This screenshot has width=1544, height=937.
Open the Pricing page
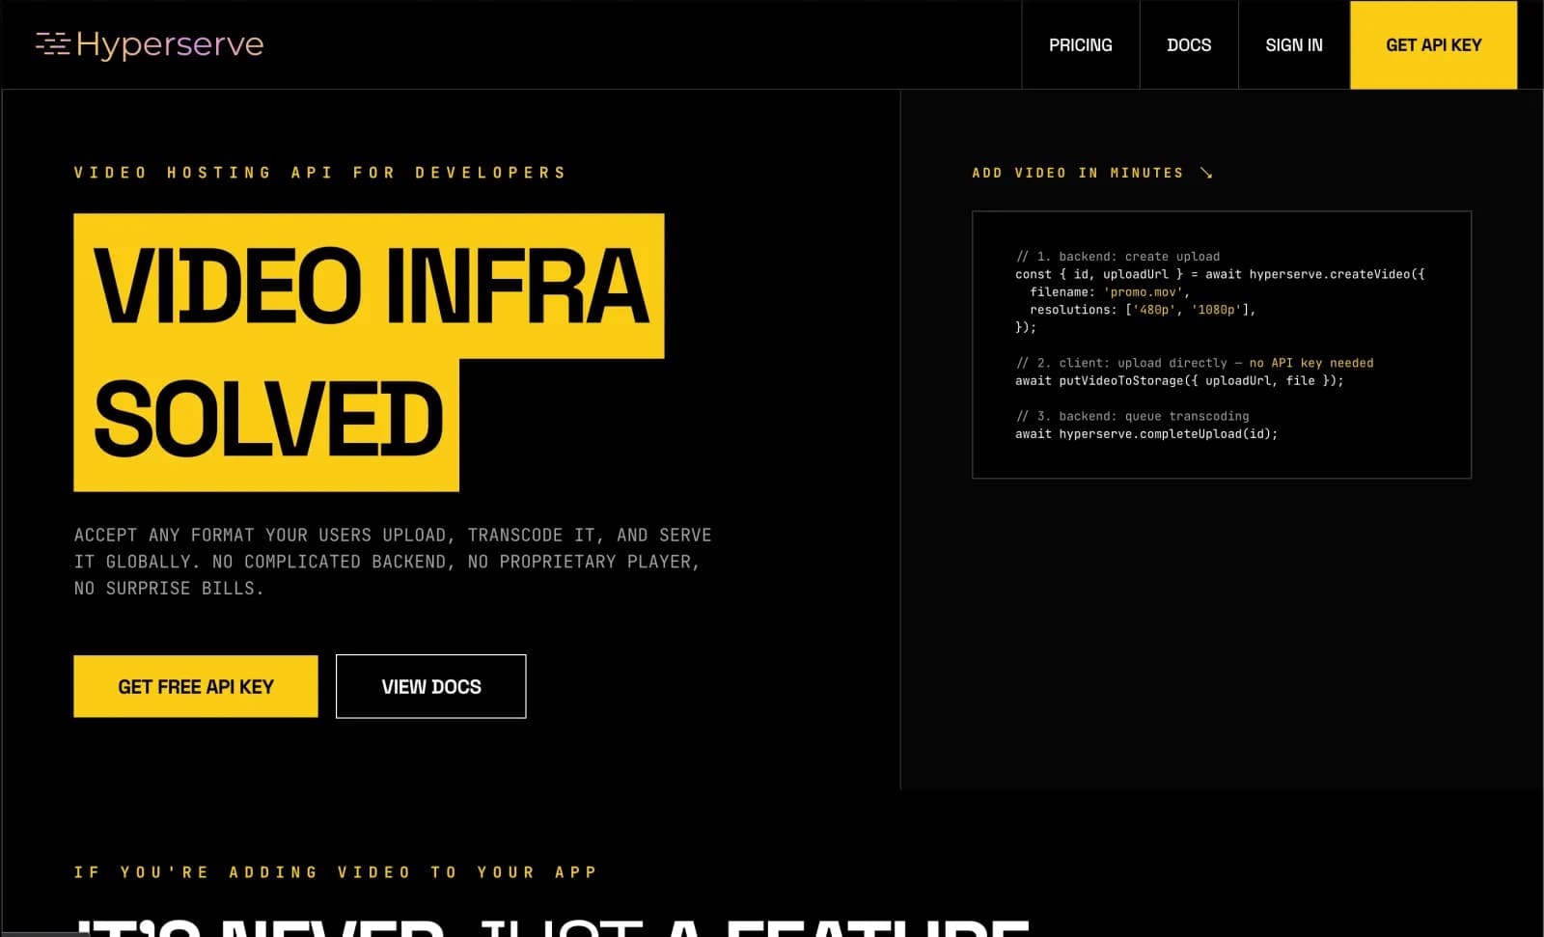pyautogui.click(x=1080, y=45)
